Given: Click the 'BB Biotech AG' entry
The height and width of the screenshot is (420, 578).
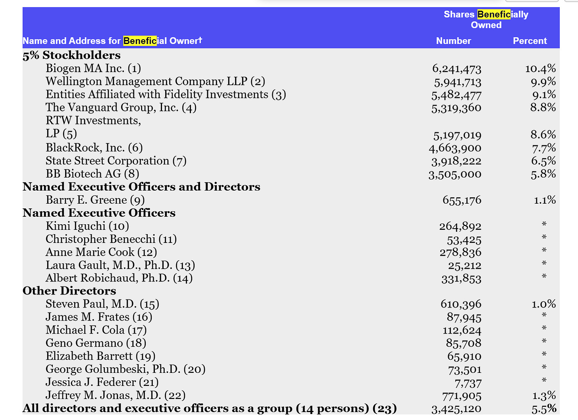Looking at the screenshot, I should click(x=92, y=174).
